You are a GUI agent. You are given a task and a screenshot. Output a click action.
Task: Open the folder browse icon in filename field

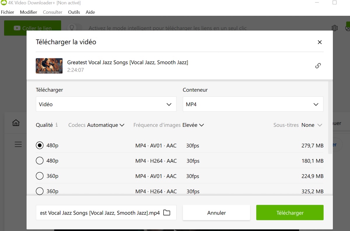[x=167, y=213]
